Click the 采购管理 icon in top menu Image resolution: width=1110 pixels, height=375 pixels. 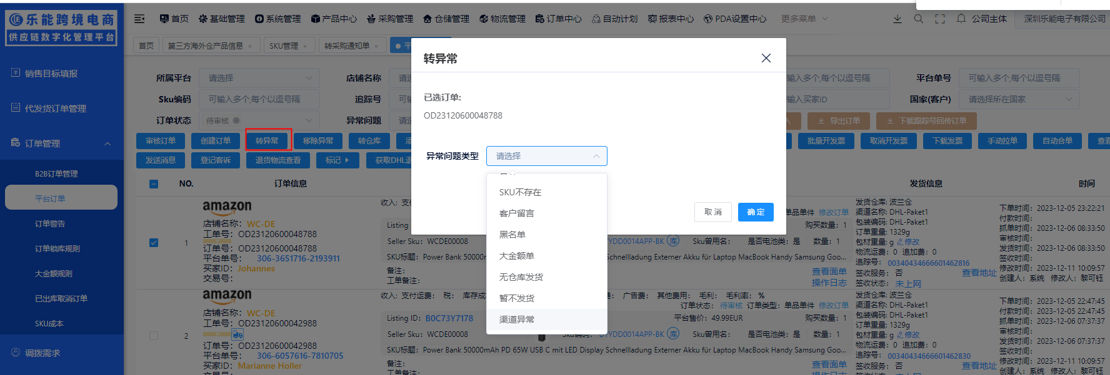coord(371,19)
